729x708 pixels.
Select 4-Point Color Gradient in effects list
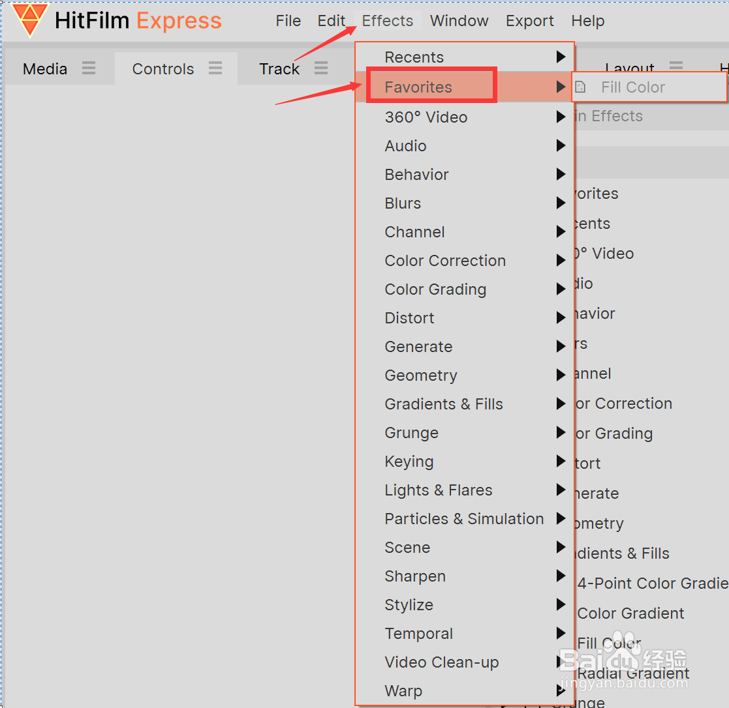[652, 583]
